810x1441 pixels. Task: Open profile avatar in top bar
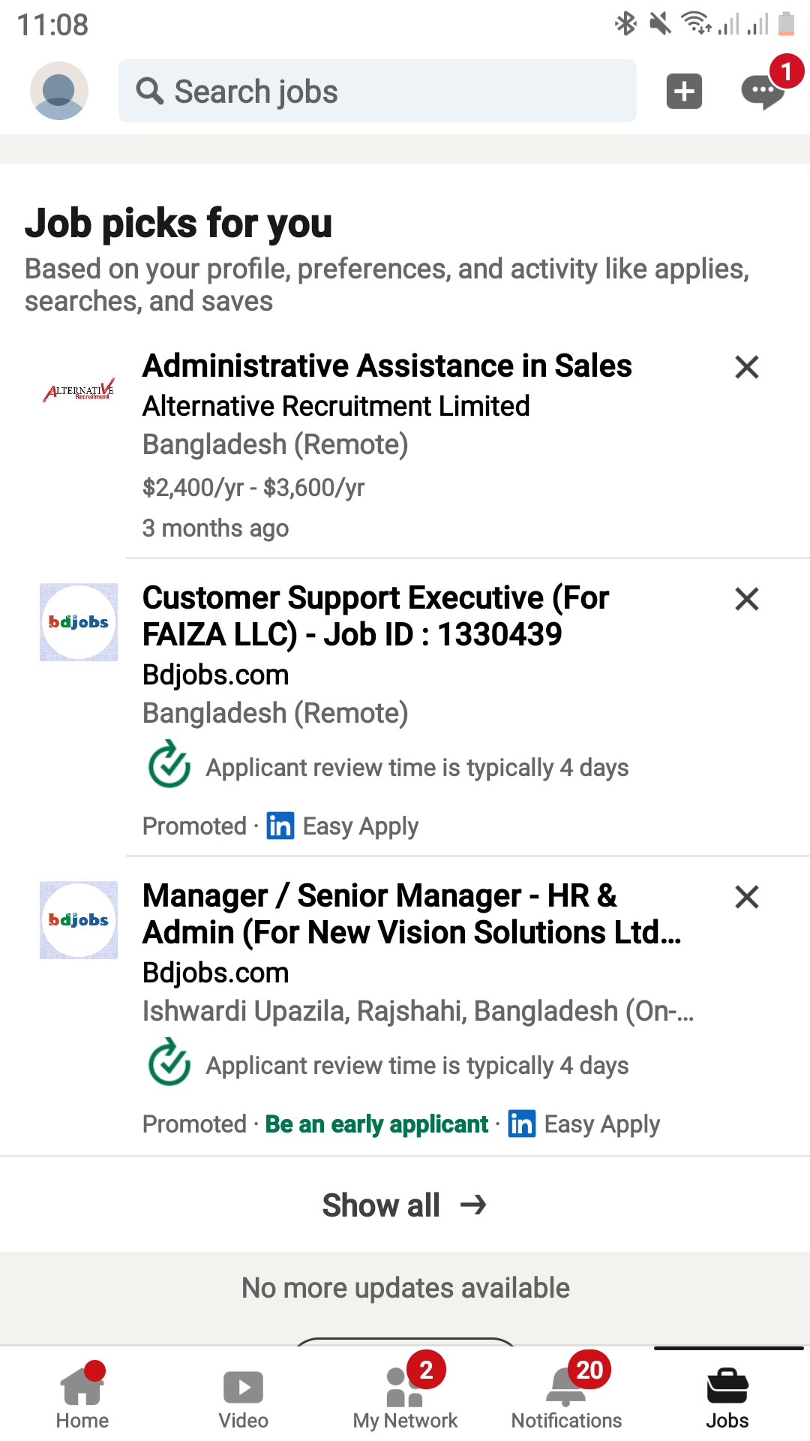(59, 91)
